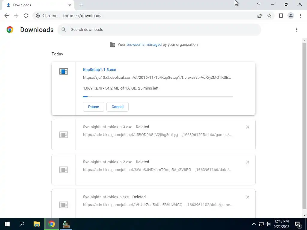Open File Explorer from the taskbar
Image resolution: width=307 pixels, height=230 pixels.
click(37, 224)
